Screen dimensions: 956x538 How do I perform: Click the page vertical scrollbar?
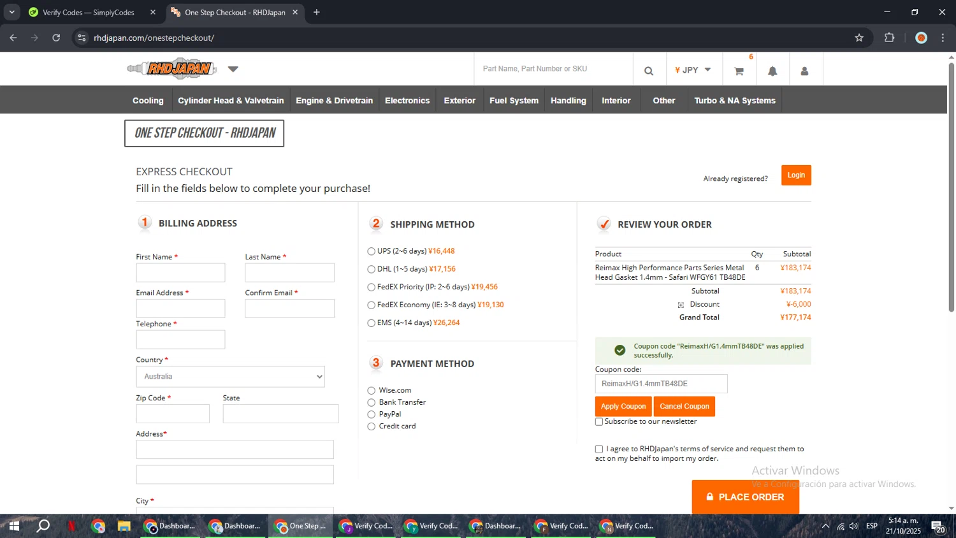[952, 187]
